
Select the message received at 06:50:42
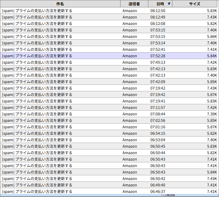[109, 179]
